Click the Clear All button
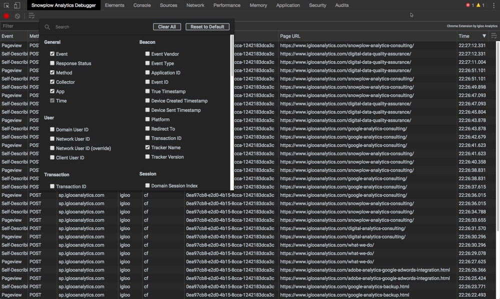Image resolution: width=500 pixels, height=299 pixels. [167, 27]
